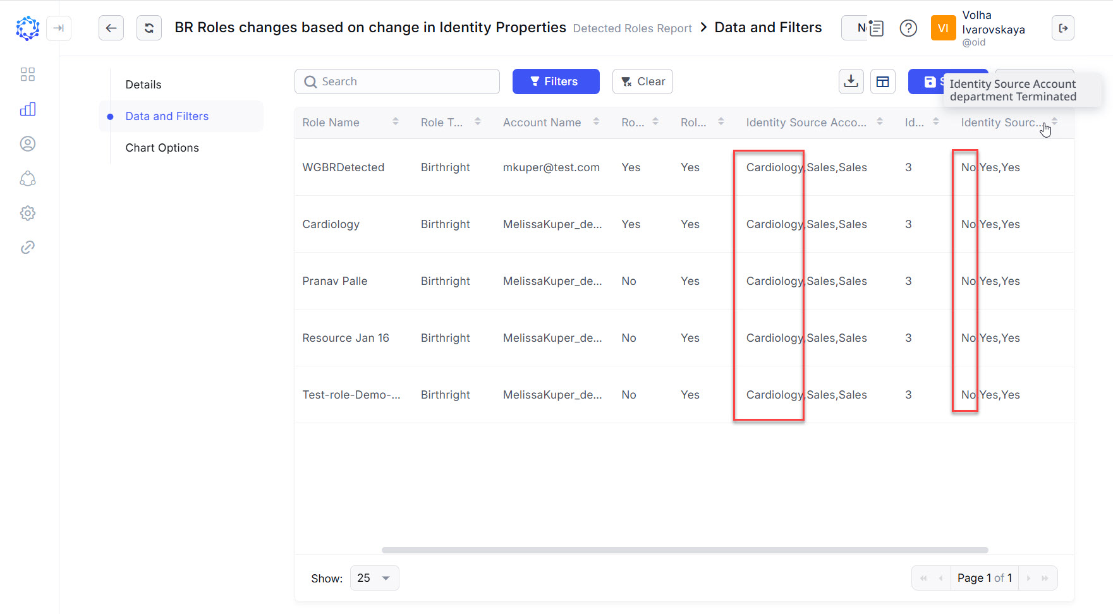Go back using the left arrow button
The image size is (1113, 614).
[x=111, y=28]
